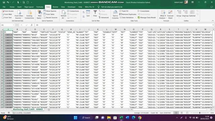Open Existing Connections
The height and width of the screenshot is (121, 215).
click(x=29, y=14)
